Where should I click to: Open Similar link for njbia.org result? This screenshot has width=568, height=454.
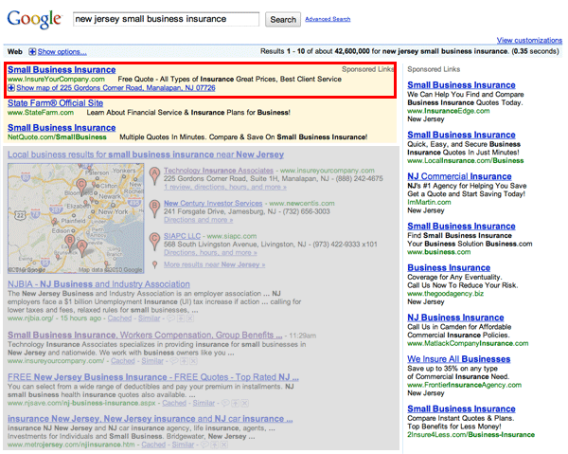tap(149, 318)
